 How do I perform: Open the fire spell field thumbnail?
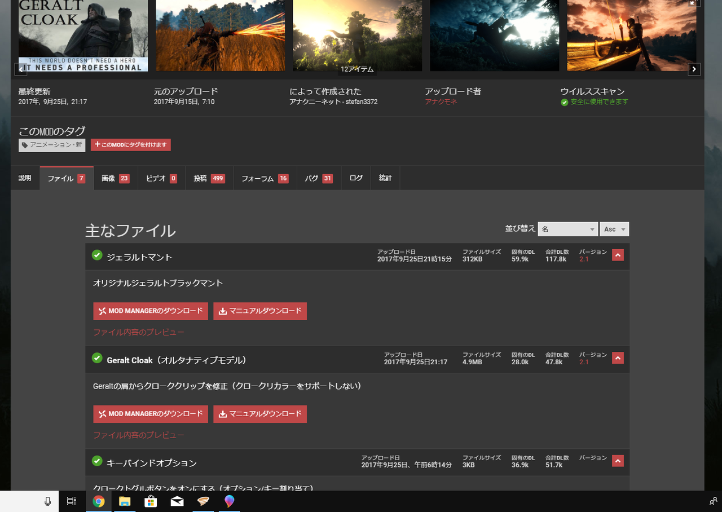[220, 36]
